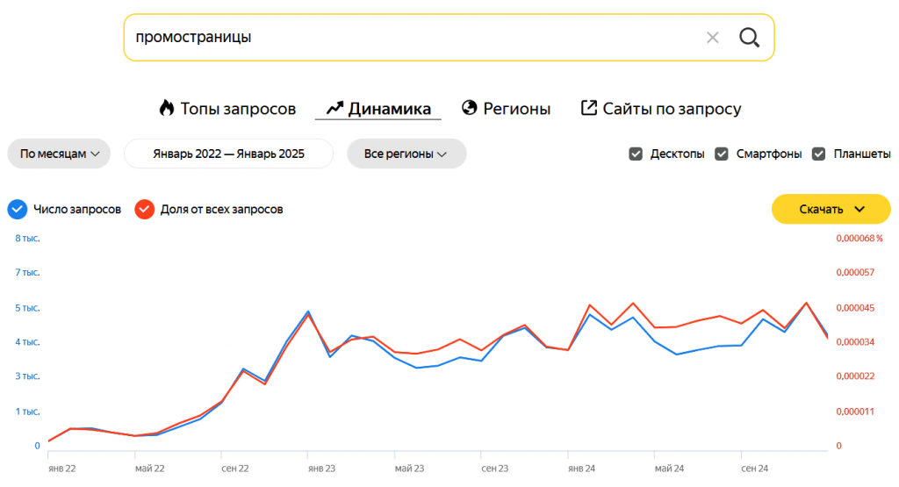Click the flame icon for Топы запросов
The width and height of the screenshot is (899, 487).
(167, 108)
